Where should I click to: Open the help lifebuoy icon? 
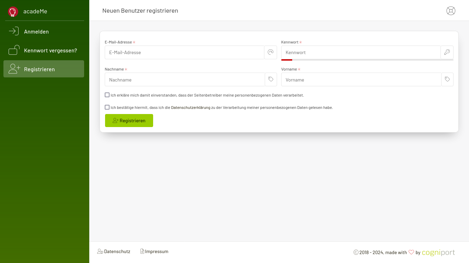451,11
